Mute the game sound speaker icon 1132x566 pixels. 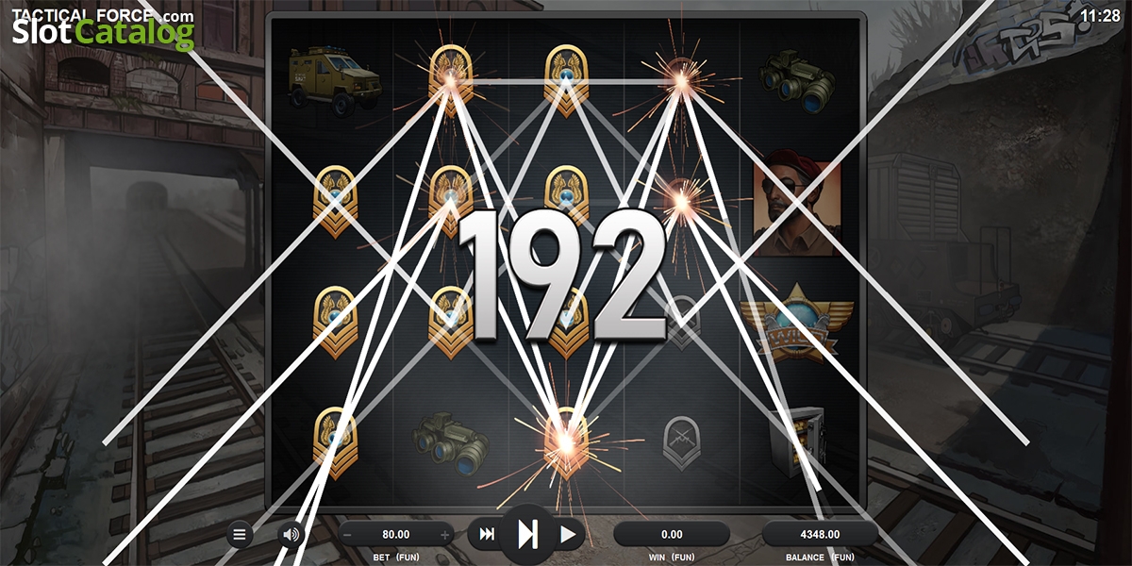point(291,535)
